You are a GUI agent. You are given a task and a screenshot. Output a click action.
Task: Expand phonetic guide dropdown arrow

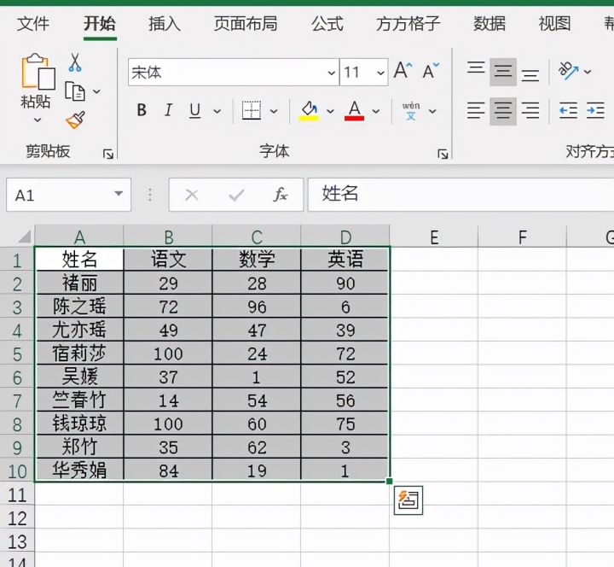tap(432, 111)
